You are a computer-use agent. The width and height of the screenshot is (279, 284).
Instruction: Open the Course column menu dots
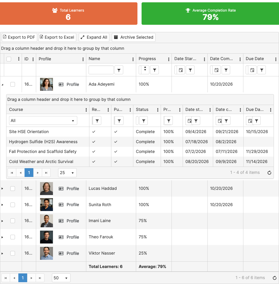pos(86,110)
